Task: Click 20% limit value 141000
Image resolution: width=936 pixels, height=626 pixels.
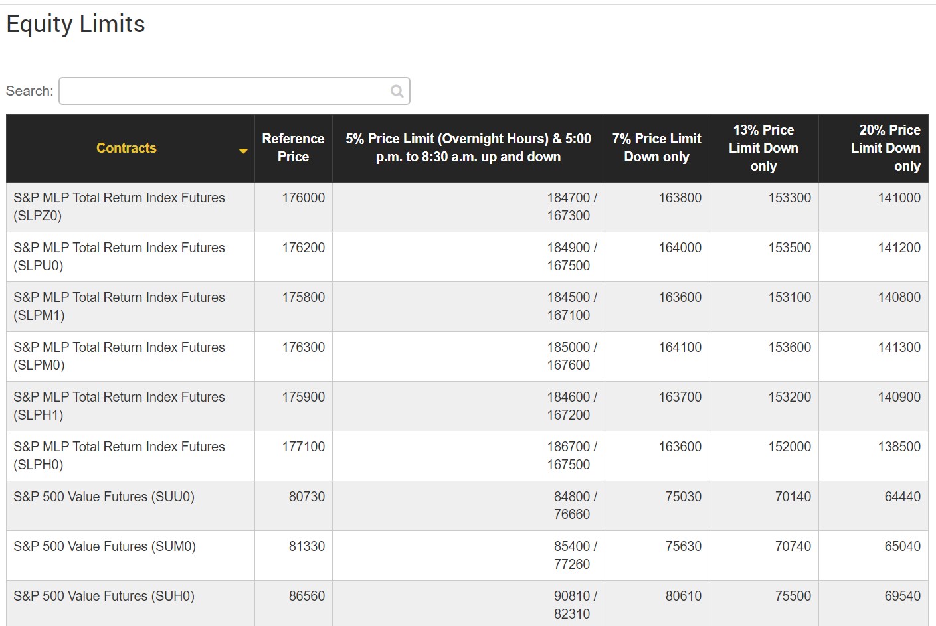Action: pyautogui.click(x=899, y=198)
